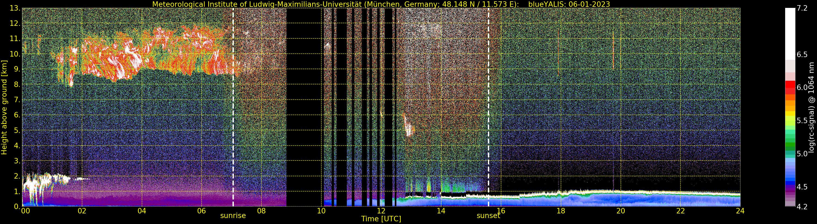Click the '20' time axis tick label
This screenshot has height=224, width=817.
click(x=621, y=211)
